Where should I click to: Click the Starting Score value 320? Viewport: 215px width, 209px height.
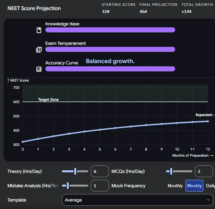pos(106,12)
